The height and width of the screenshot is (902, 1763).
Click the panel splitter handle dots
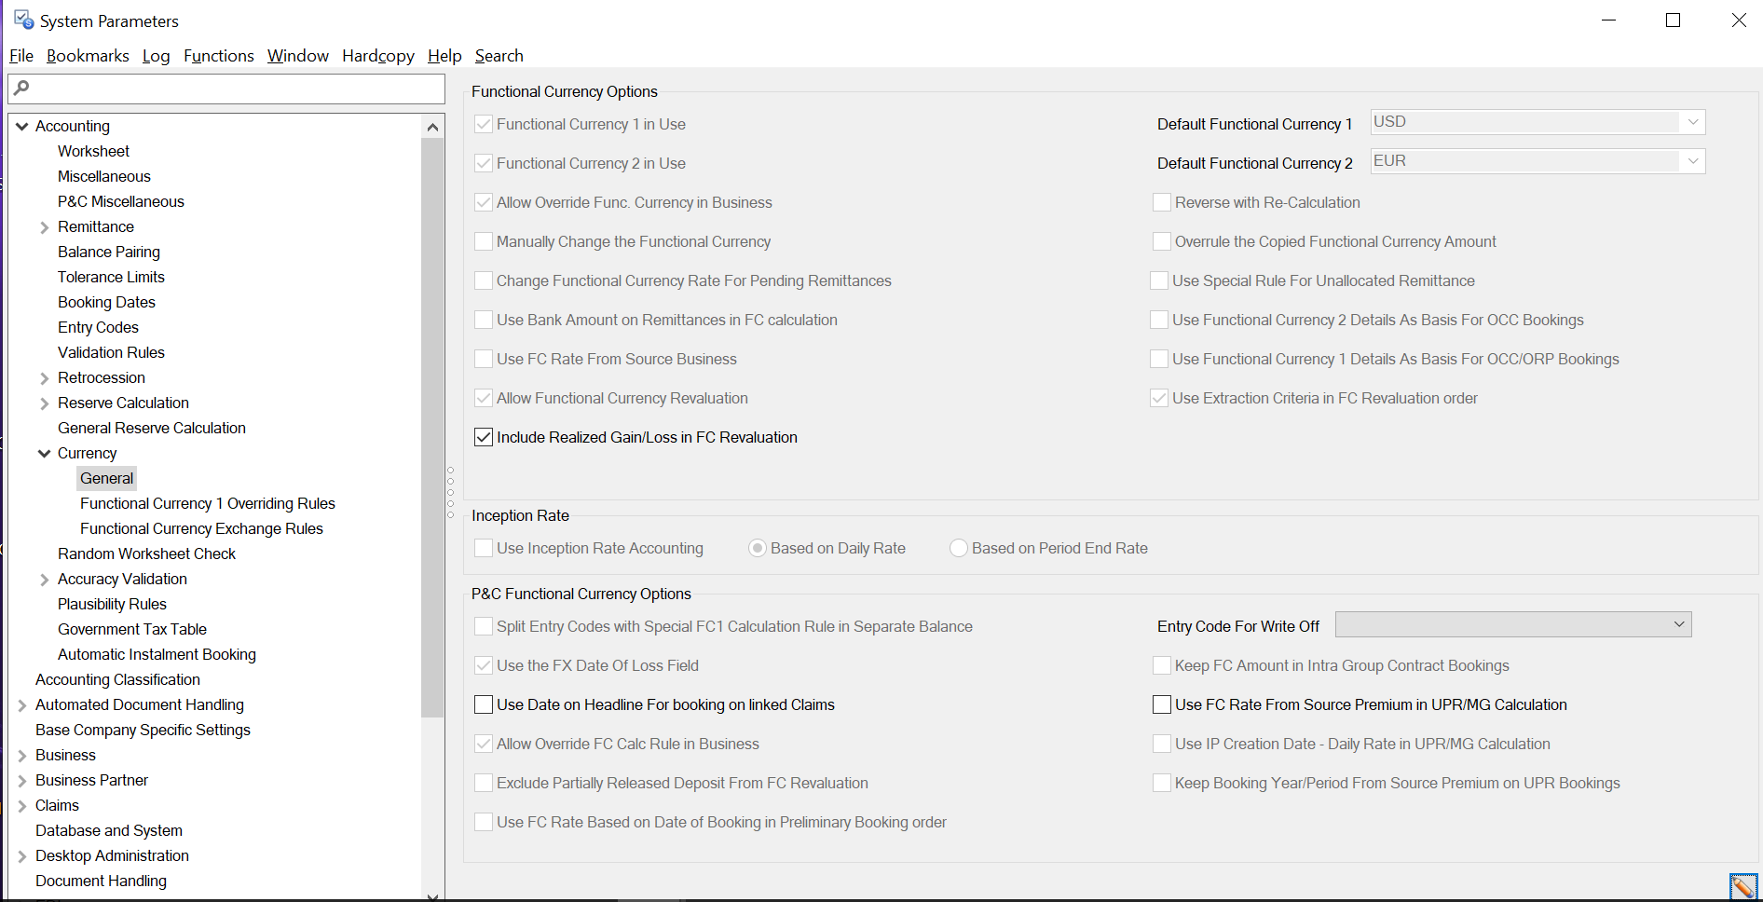coord(451,492)
